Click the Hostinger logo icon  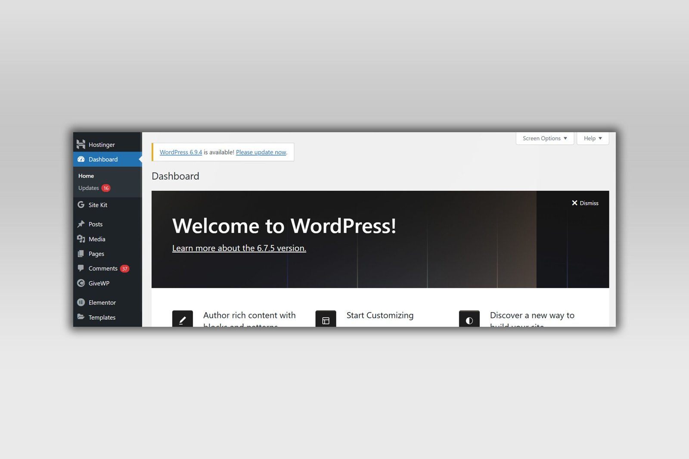(81, 144)
